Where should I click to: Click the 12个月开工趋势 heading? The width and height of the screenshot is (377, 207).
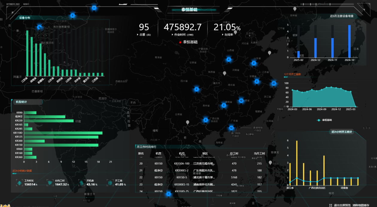coord(292,74)
